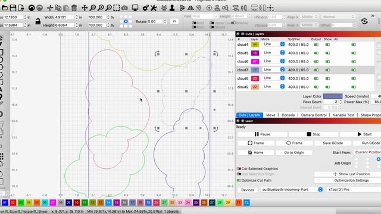
Task: Toggle show for cloud5 layer
Action: click(x=327, y=53)
